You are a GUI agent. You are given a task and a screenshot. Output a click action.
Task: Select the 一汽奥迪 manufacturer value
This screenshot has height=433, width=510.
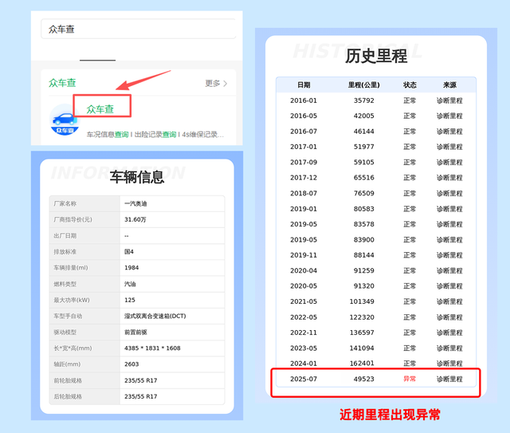pyautogui.click(x=135, y=204)
